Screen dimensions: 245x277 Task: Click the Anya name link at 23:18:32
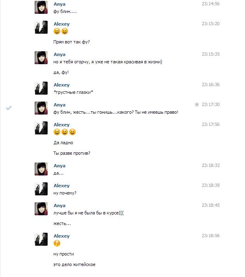tap(59, 166)
